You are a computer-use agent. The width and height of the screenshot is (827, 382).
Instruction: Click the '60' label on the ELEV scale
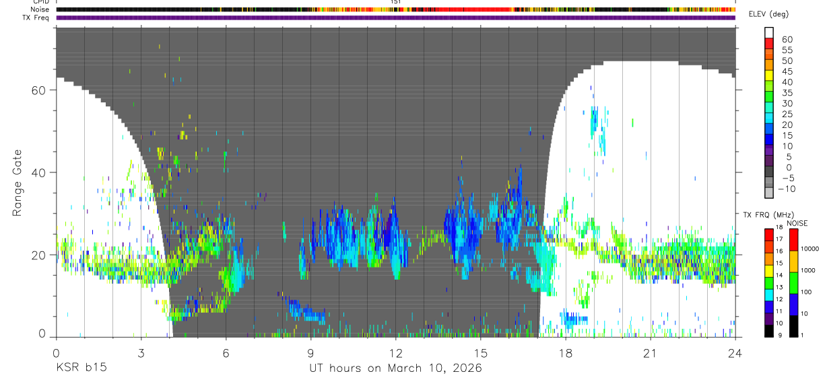(787, 40)
